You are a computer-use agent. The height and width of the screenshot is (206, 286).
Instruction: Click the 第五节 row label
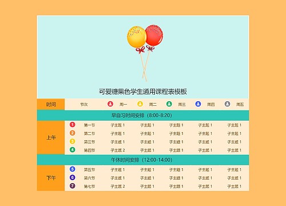(x=89, y=169)
